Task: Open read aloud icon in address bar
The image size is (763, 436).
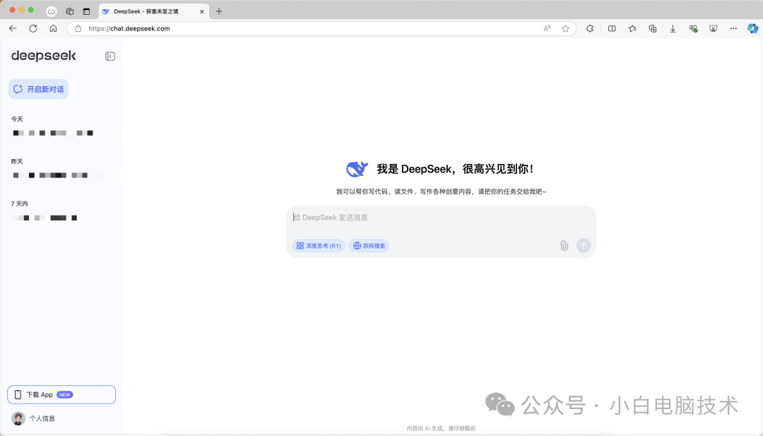Action: (x=547, y=29)
